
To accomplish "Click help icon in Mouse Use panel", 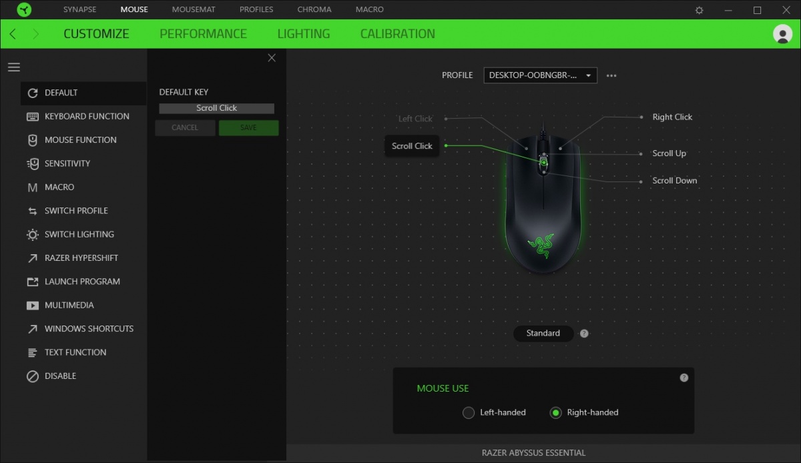I will pyautogui.click(x=684, y=378).
